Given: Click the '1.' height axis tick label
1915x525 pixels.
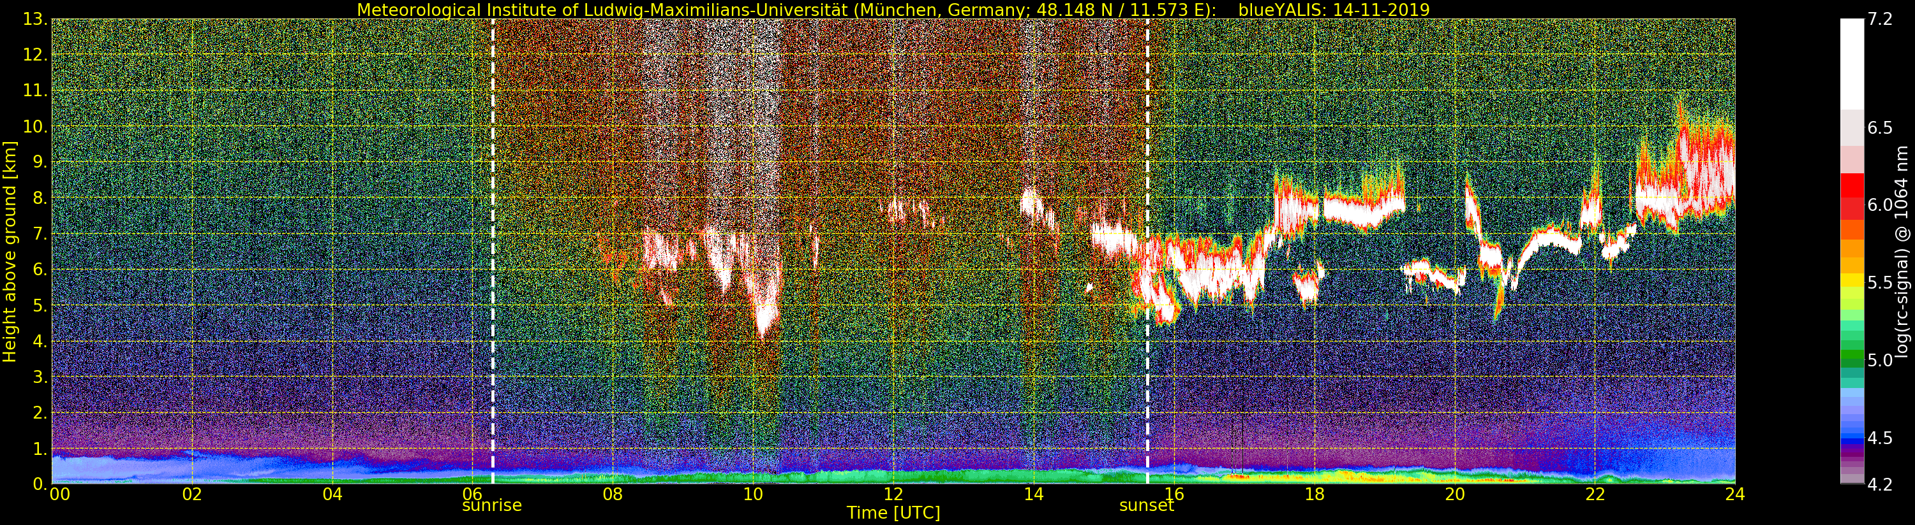Looking at the screenshot, I should (40, 448).
